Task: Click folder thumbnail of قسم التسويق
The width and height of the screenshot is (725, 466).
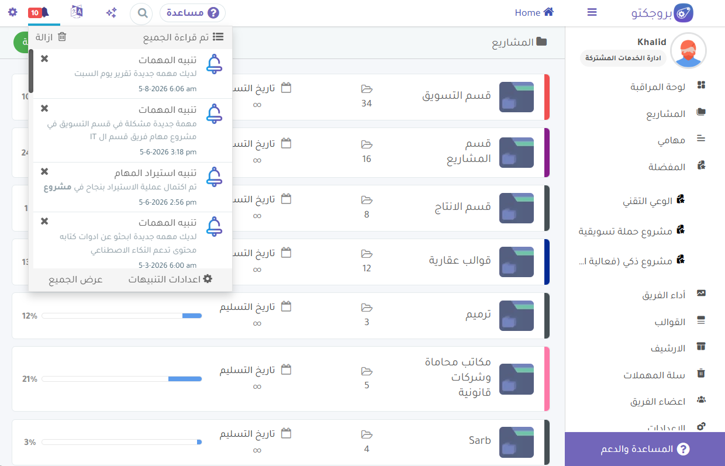Action: tap(516, 97)
